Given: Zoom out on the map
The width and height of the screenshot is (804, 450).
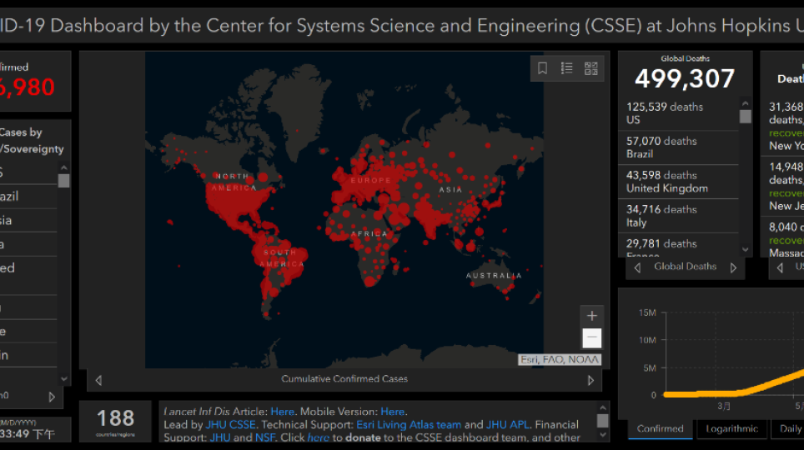Looking at the screenshot, I should [592, 337].
